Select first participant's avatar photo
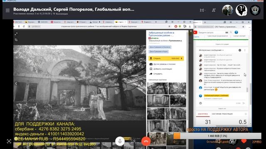The height and width of the screenshot is (149, 266). coord(227,10)
